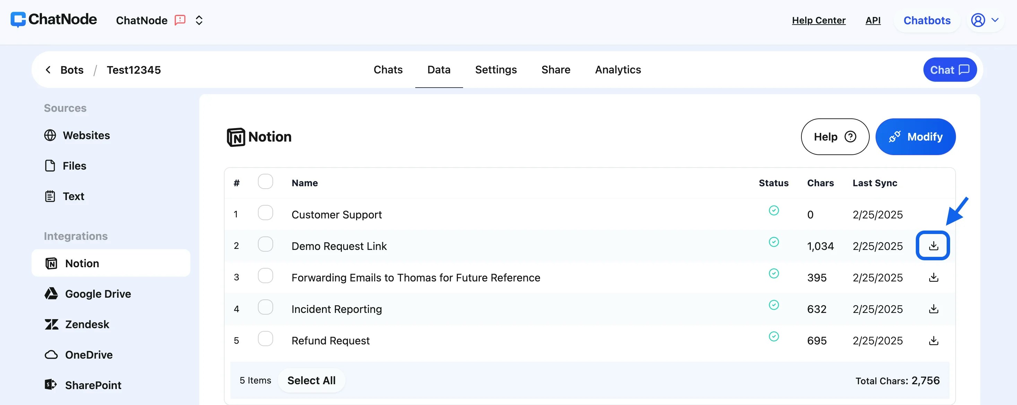Click the Google Drive triangle icon

(x=51, y=294)
